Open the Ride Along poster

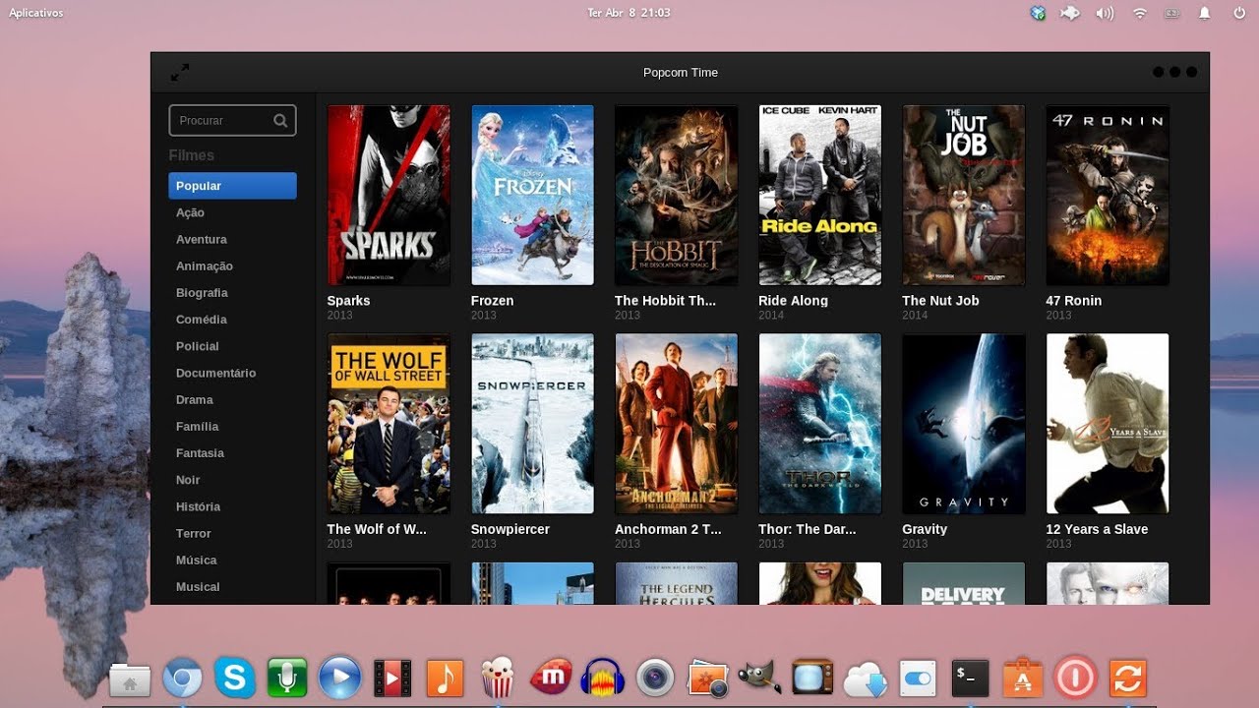pyautogui.click(x=819, y=195)
